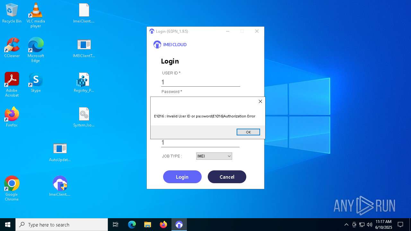411x231 pixels.
Task: Open Firefox from the taskbar
Action: (x=163, y=225)
